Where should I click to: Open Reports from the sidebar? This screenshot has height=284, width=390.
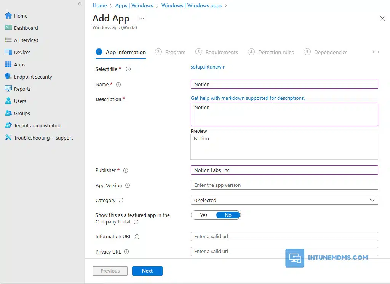pyautogui.click(x=22, y=89)
